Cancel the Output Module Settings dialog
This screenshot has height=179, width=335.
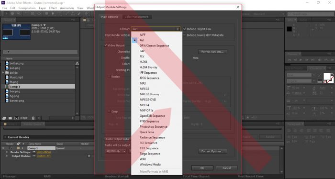tap(226, 168)
